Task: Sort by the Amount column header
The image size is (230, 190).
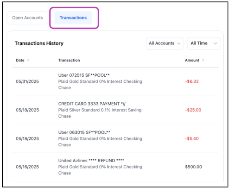Action: pos(192,60)
